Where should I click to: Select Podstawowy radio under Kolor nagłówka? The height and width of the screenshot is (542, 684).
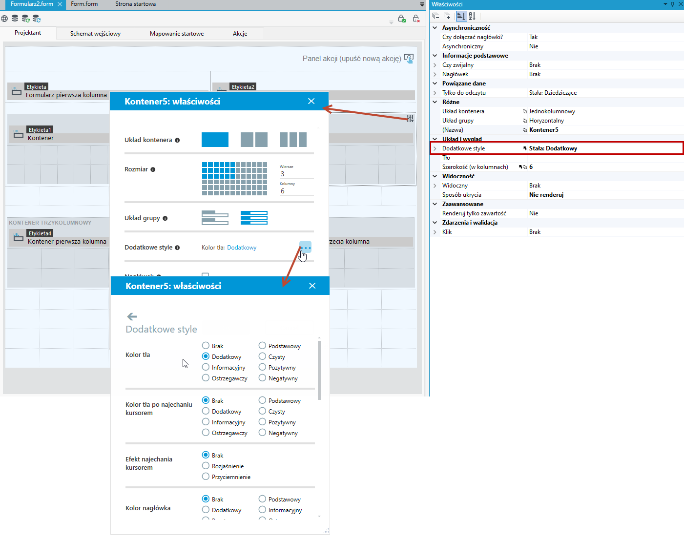[262, 499]
